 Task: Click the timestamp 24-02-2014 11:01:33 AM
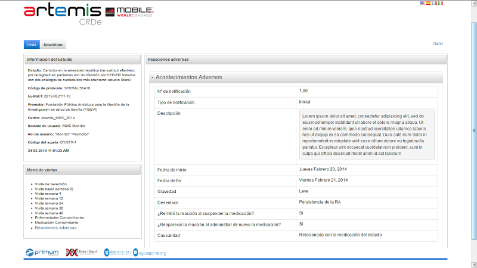pyautogui.click(x=48, y=151)
